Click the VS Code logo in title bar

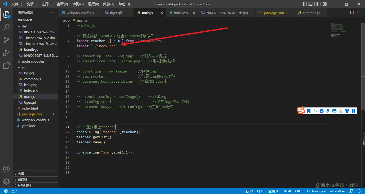(x=5, y=4)
